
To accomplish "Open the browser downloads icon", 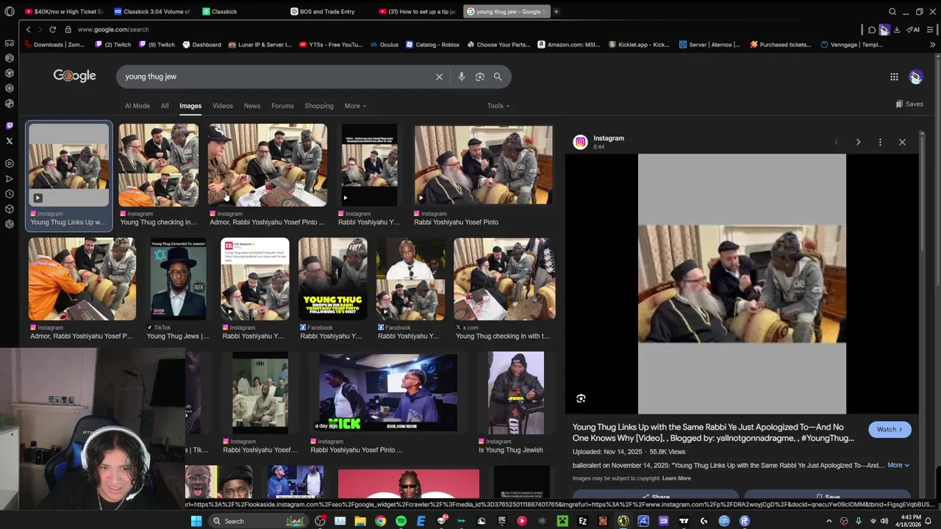I will [x=897, y=29].
